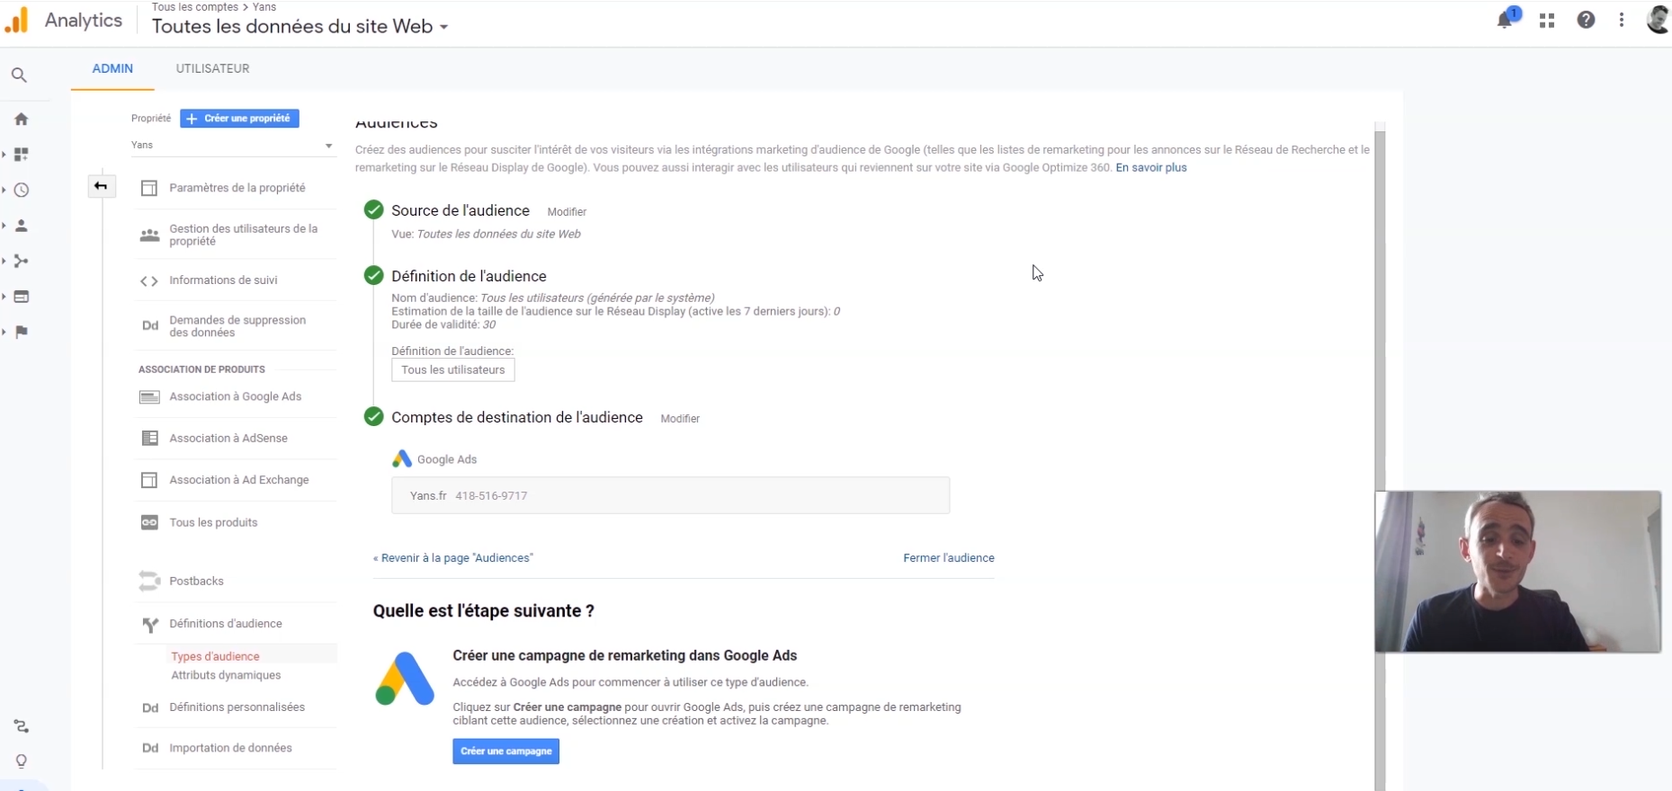Image resolution: width=1672 pixels, height=791 pixels.
Task: Open the Help question mark icon
Action: pos(1586,20)
